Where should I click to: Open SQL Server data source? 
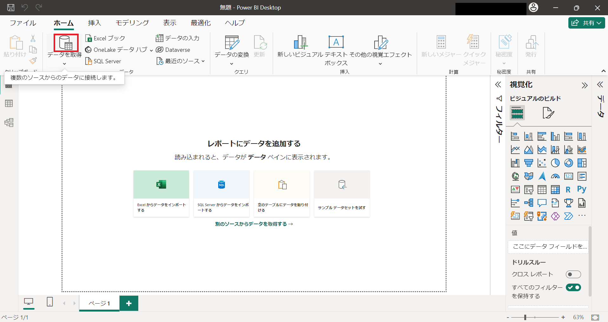coord(103,61)
